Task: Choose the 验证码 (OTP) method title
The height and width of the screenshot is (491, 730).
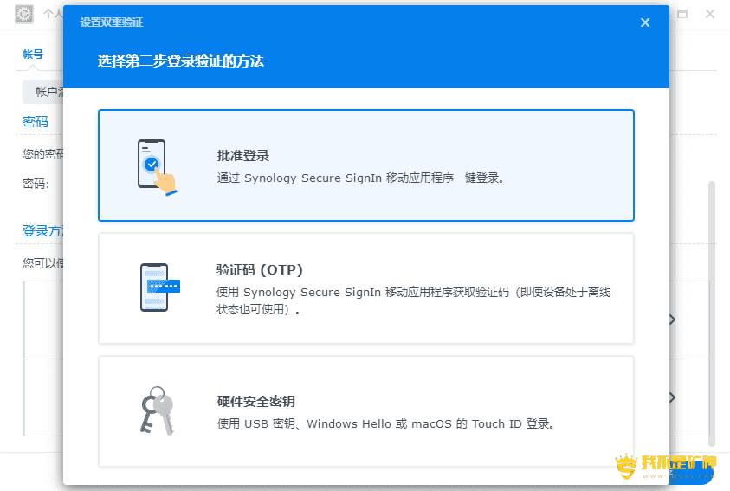Action: pyautogui.click(x=260, y=269)
